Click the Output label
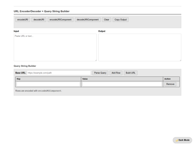 (x=102, y=31)
